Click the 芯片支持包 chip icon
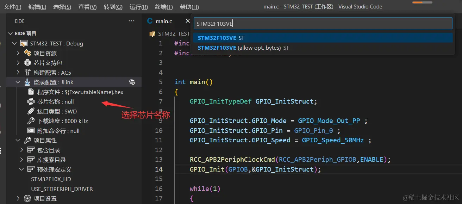Image resolution: width=462 pixels, height=204 pixels. pyautogui.click(x=27, y=63)
